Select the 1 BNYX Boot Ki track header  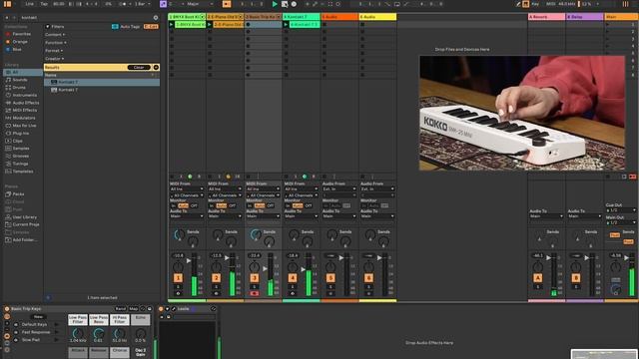point(187,17)
